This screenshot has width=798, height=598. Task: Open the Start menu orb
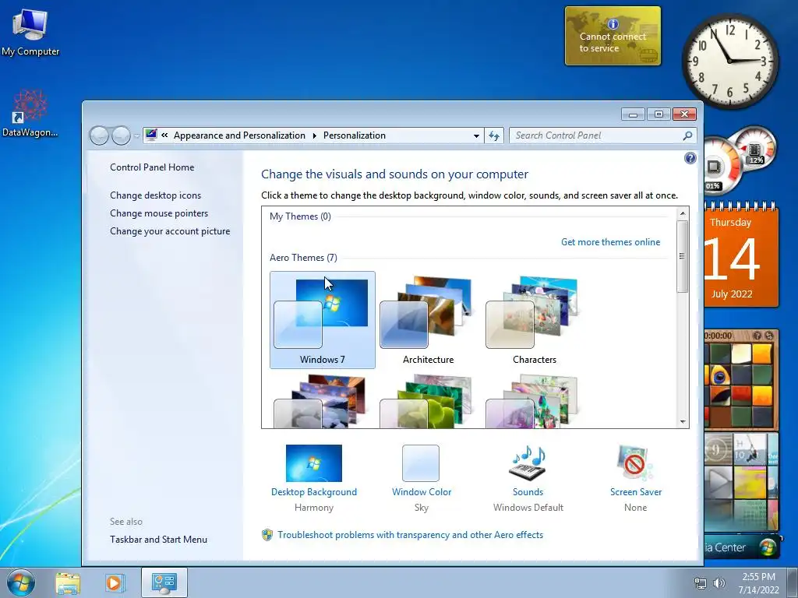coord(20,582)
